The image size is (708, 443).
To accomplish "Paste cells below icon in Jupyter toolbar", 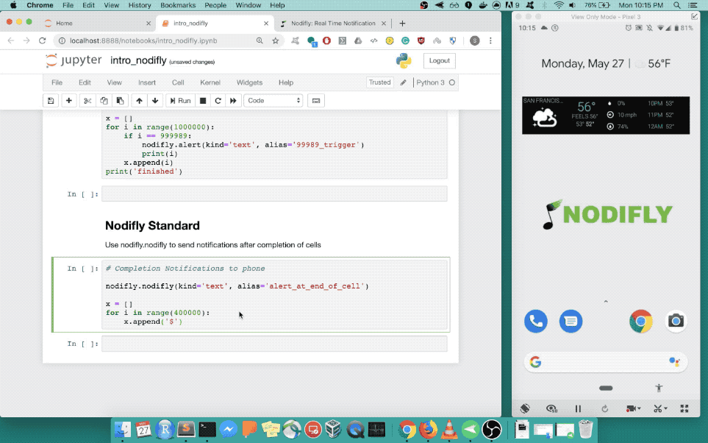I will [x=120, y=100].
